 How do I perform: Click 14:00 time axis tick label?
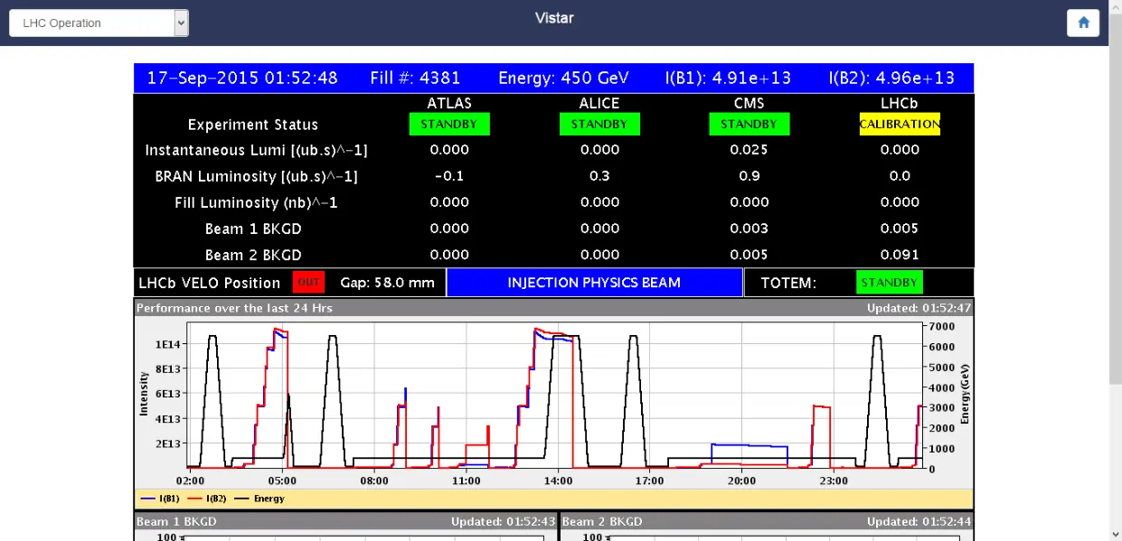coord(558,480)
